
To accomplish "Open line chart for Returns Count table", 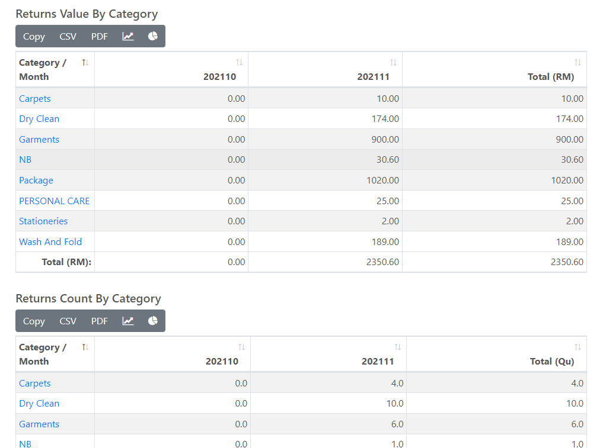I will (x=128, y=321).
